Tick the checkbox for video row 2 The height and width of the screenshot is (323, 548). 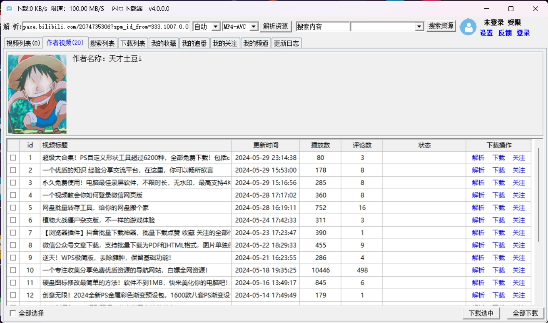coord(13,170)
